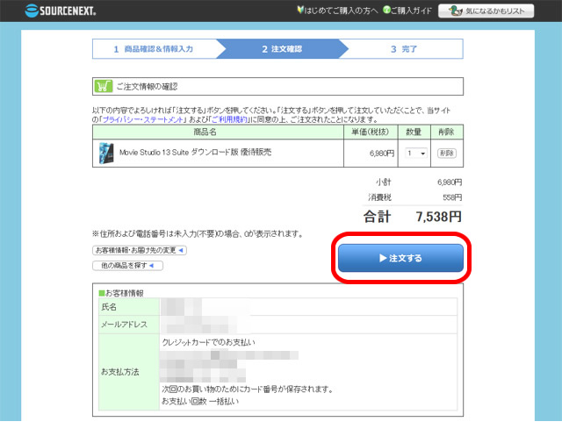The image size is (562, 436).
Task: Click the Movie Studio 13 Suite product name
Action: 195,153
